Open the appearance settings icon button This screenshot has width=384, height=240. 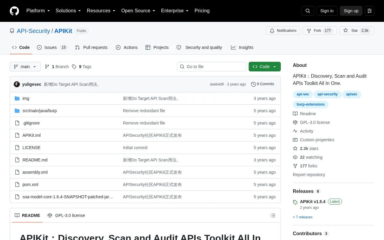pyautogui.click(x=370, y=11)
